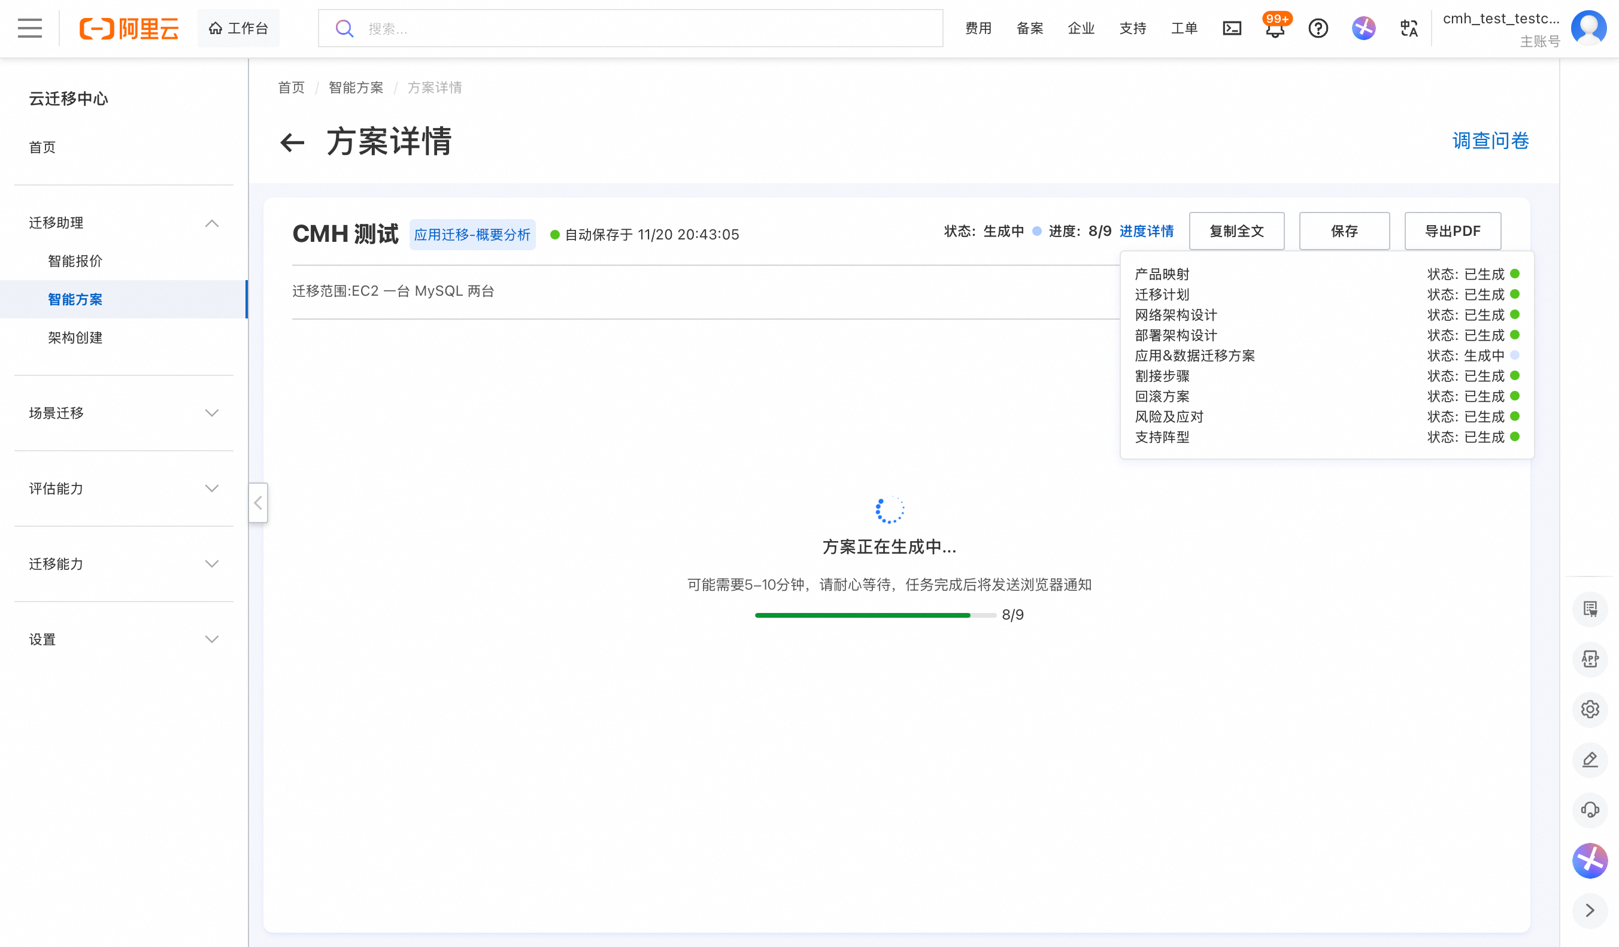Click the survey cart icon in right sidebar

tap(1591, 609)
